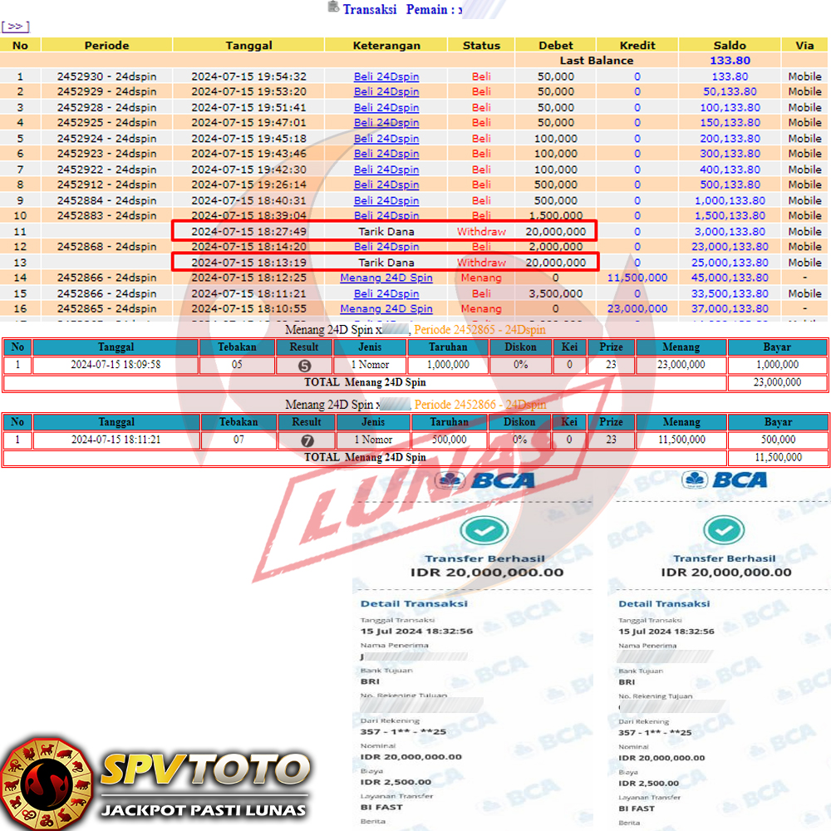Click the right receipt's green checkmark icon
Image resolution: width=831 pixels, height=831 pixels.
coord(724,530)
